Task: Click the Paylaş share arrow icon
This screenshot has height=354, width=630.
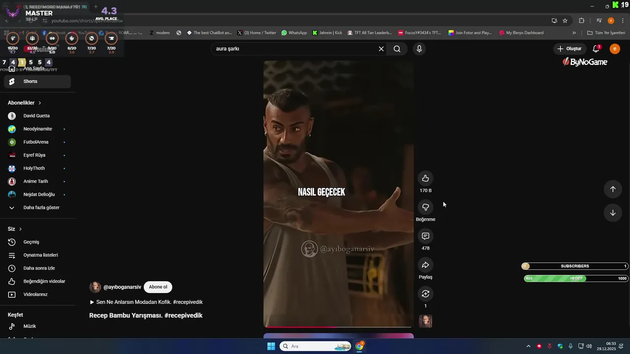Action: (x=425, y=265)
